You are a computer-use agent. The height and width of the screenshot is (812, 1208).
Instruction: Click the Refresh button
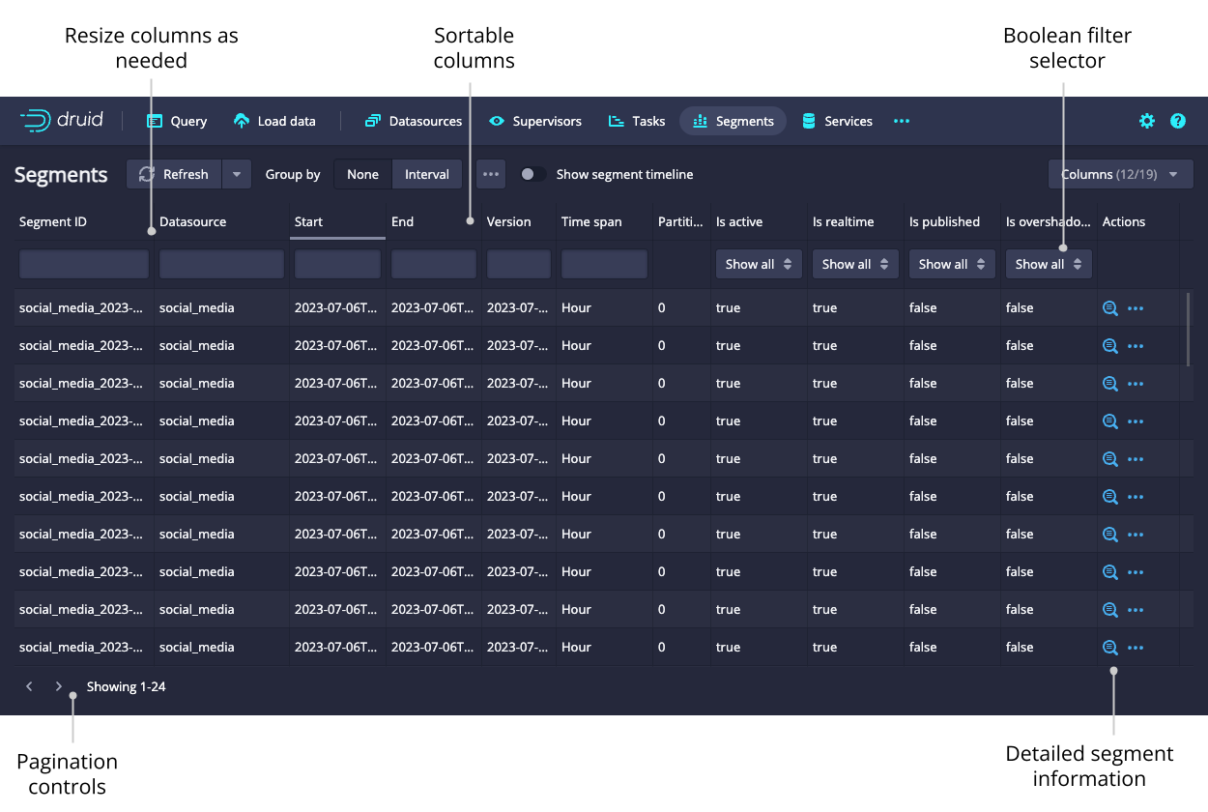point(175,174)
